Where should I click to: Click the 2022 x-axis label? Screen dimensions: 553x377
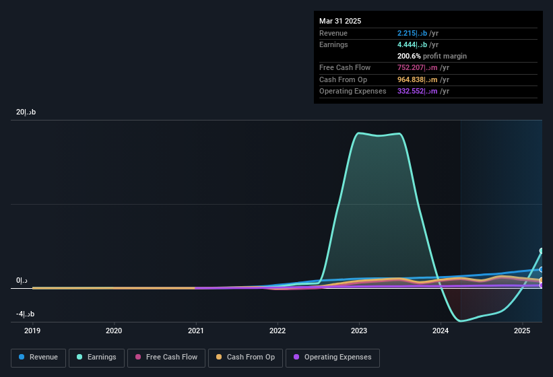point(278,331)
